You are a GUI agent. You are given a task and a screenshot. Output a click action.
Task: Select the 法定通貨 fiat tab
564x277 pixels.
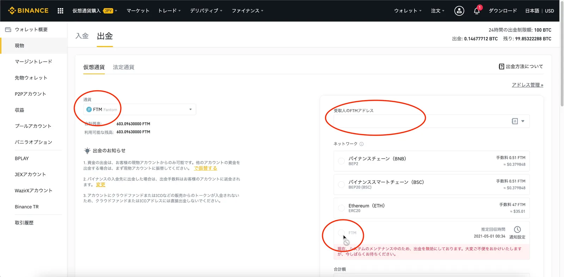coord(124,67)
